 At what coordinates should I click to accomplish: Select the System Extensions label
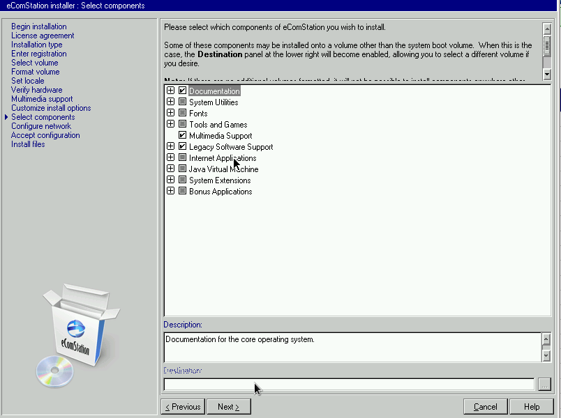(x=220, y=180)
